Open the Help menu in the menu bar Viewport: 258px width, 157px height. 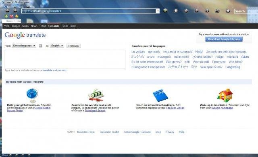[31, 7]
